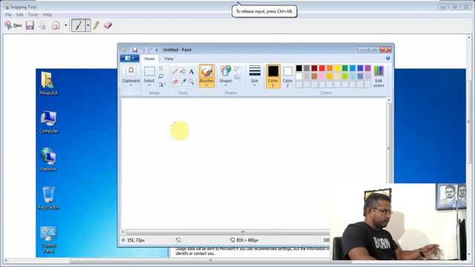Switch to the Home ribbon tab
Screen dimensions: 475x267
(x=149, y=59)
